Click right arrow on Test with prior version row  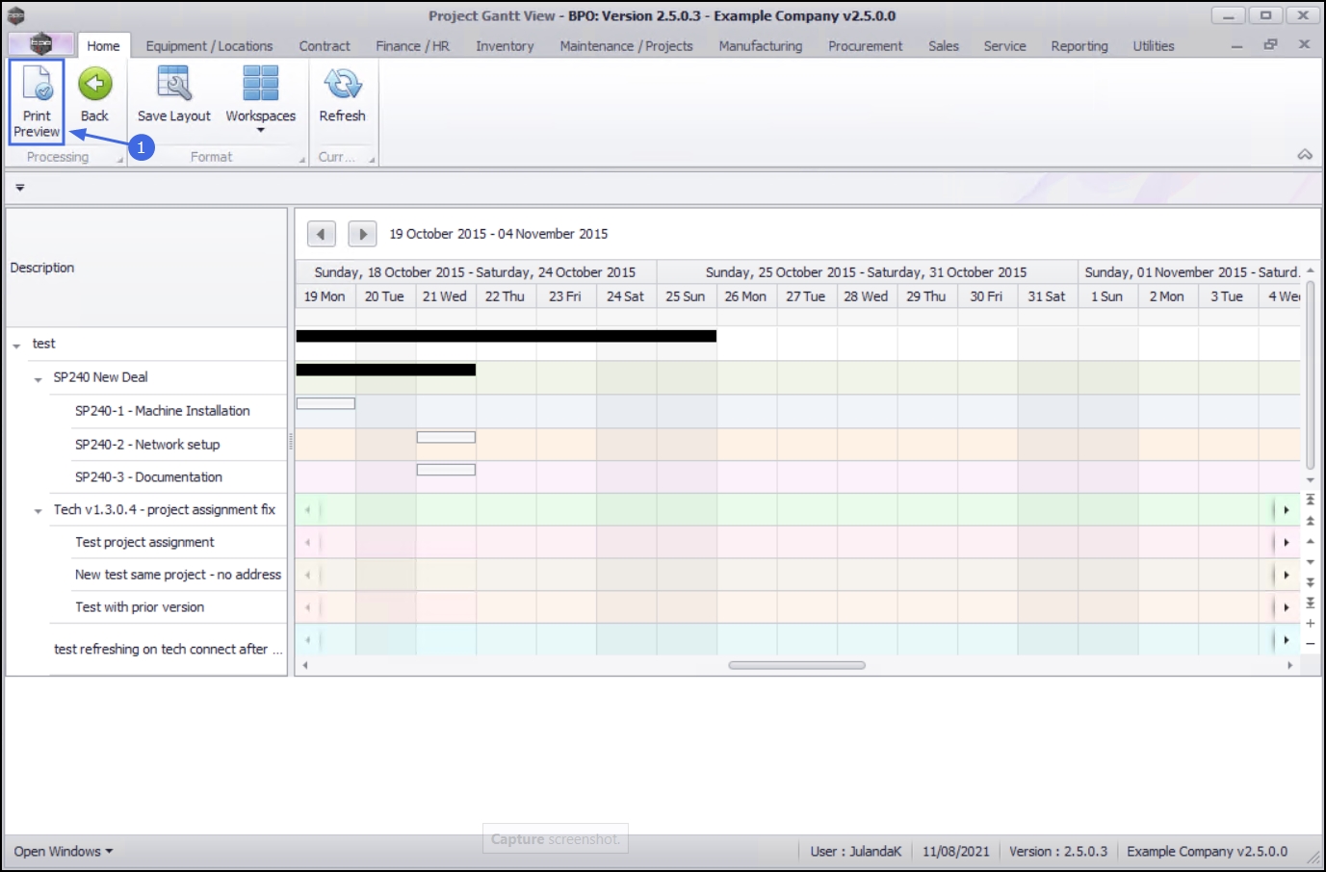tap(1286, 607)
